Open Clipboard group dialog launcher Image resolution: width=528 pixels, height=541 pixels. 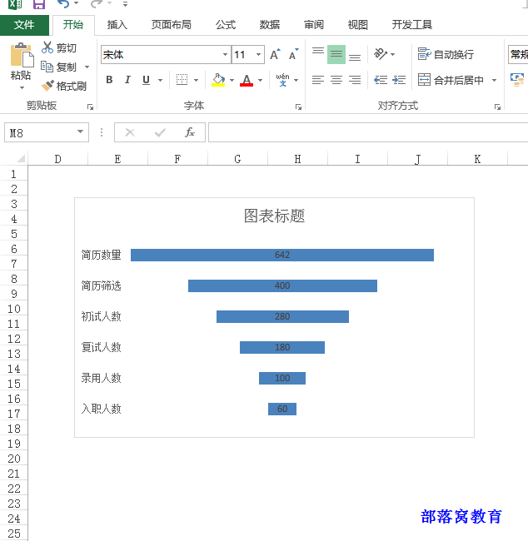[x=90, y=107]
